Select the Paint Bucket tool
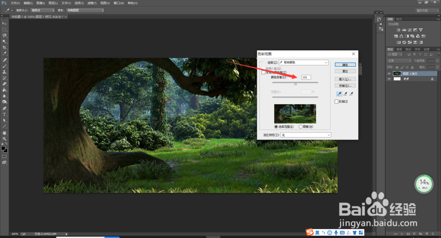The height and width of the screenshot is (238, 441). click(x=4, y=90)
